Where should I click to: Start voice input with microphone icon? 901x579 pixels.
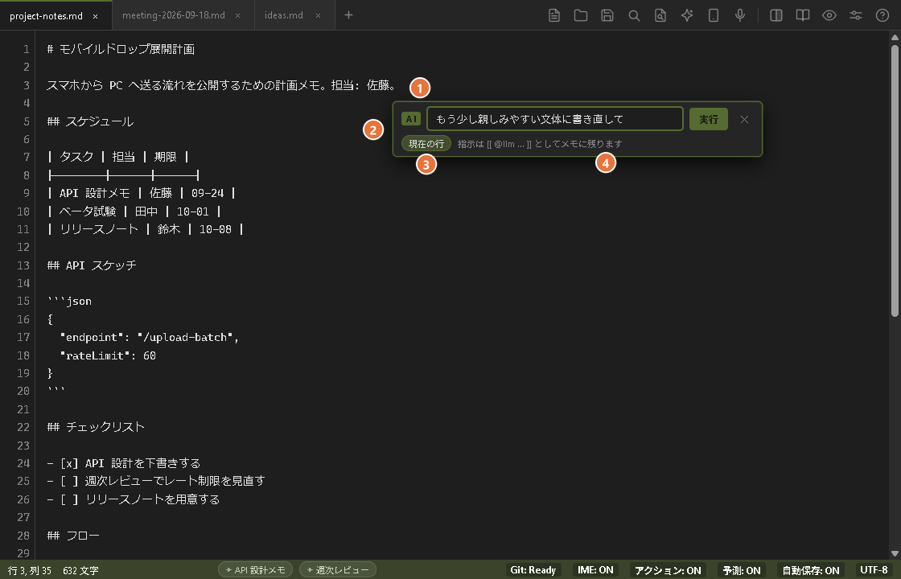[x=740, y=15]
